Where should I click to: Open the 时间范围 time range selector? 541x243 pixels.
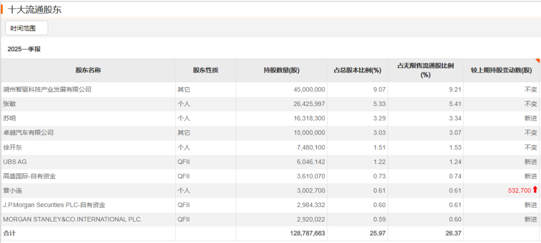(27, 28)
